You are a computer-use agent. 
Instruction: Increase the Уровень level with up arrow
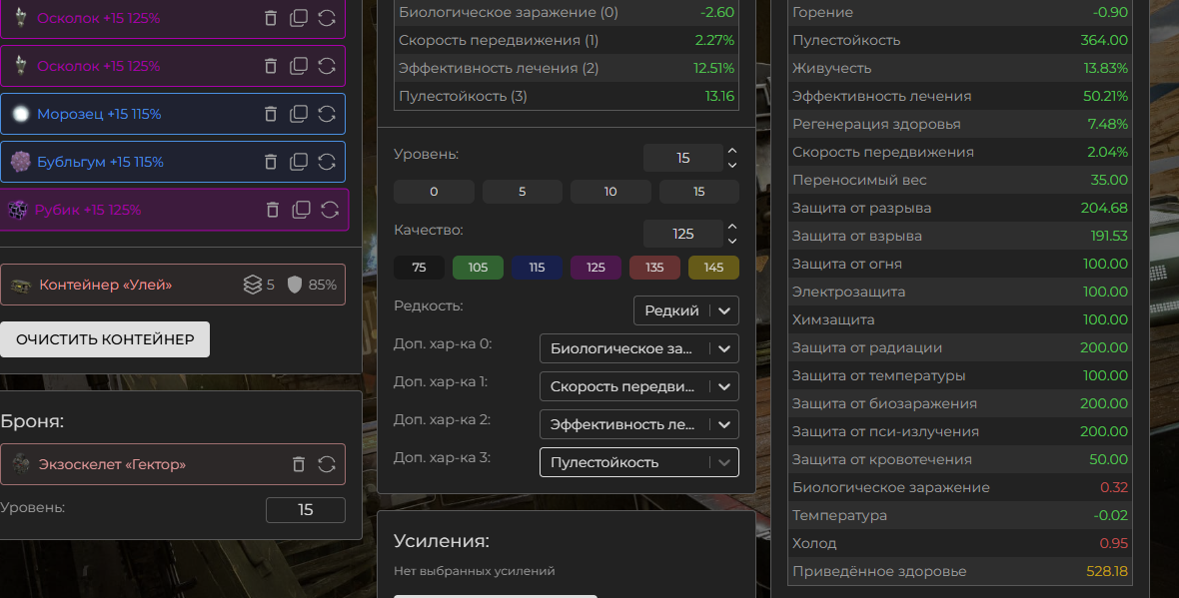tap(732, 151)
